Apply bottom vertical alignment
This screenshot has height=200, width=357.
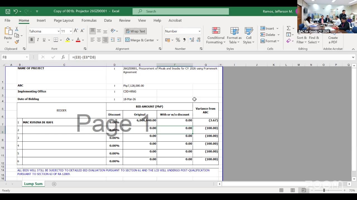pos(105,31)
